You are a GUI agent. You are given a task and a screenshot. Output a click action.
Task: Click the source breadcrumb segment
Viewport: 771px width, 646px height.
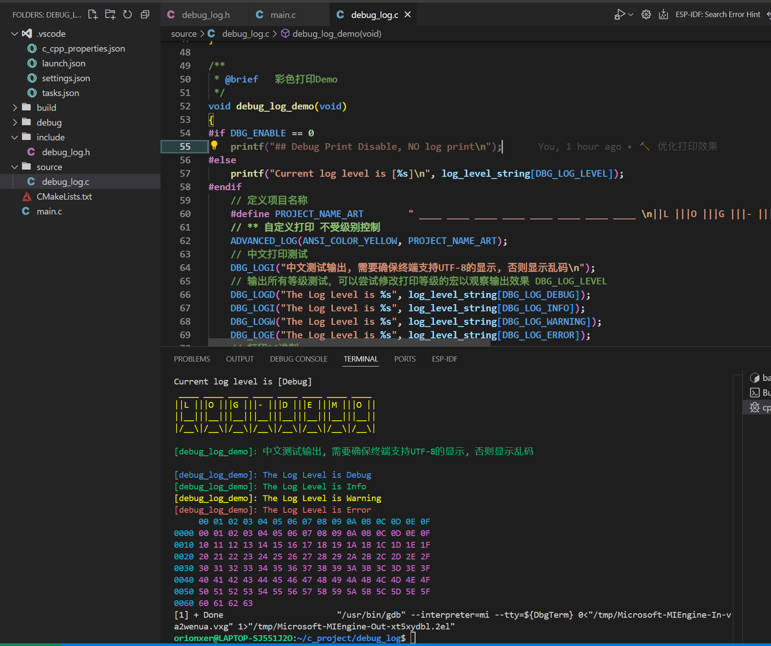coord(184,34)
